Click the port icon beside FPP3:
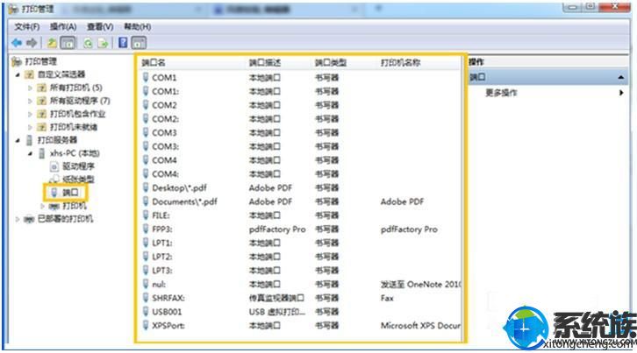Screen dimensions: 637x353 (x=146, y=229)
